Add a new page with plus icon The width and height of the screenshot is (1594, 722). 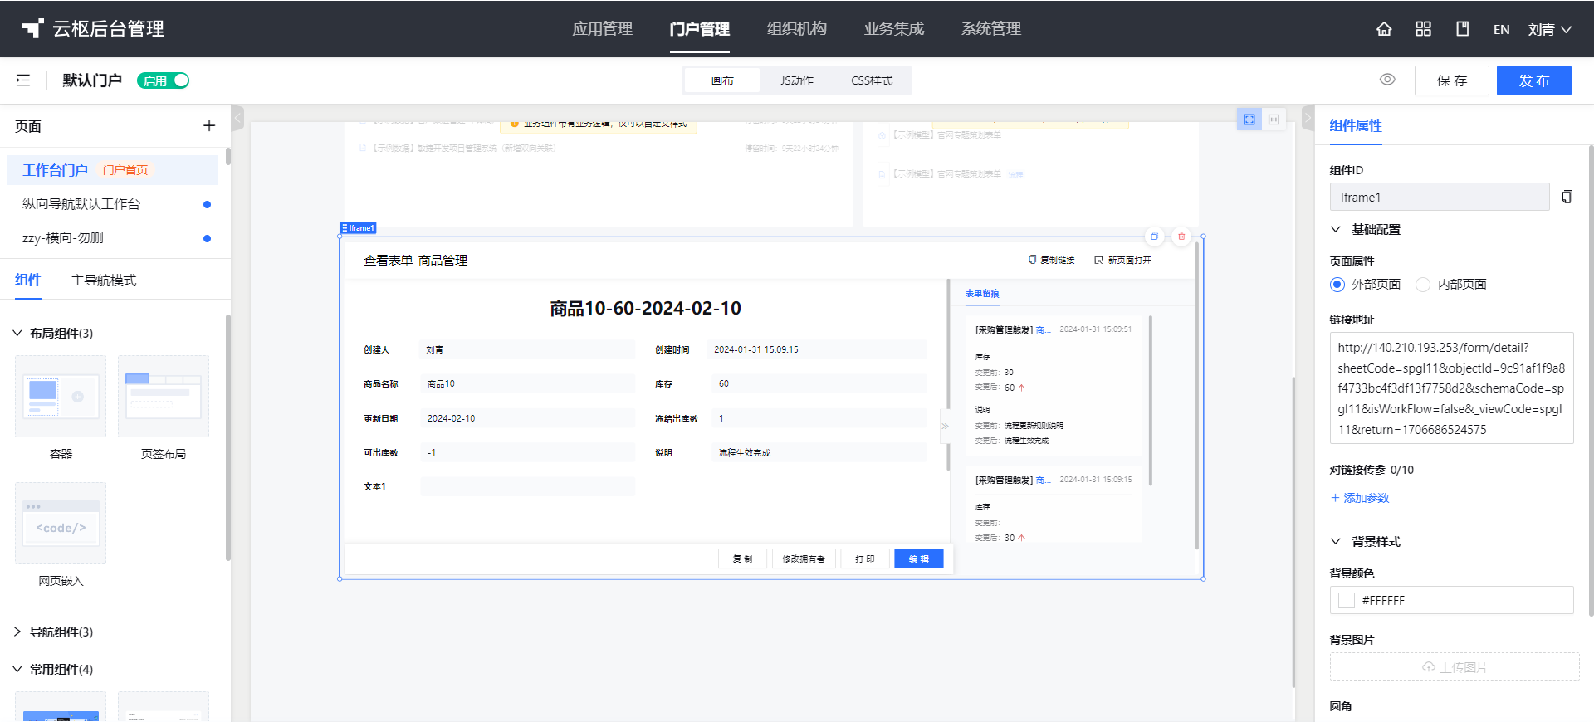tap(209, 125)
